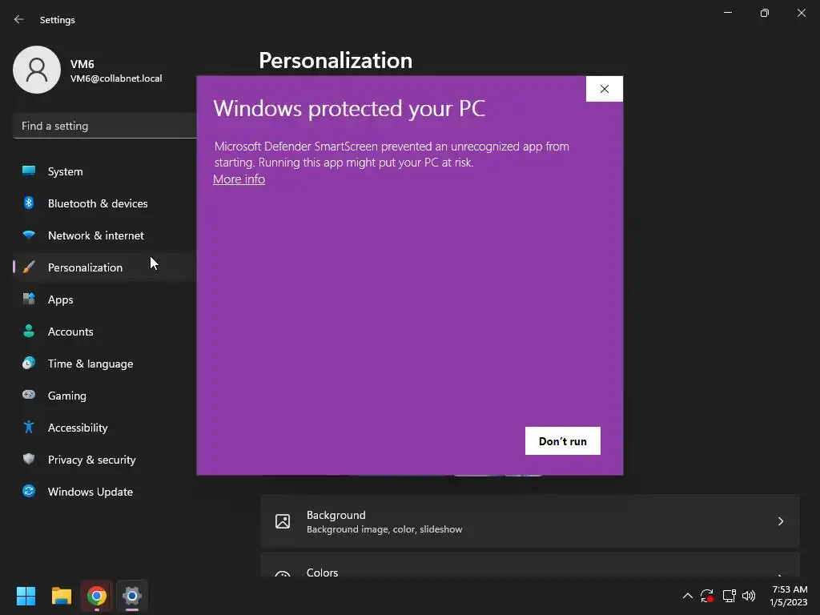Image resolution: width=820 pixels, height=615 pixels.
Task: Click the Bluetooth icon in sidebar
Action: (29, 203)
